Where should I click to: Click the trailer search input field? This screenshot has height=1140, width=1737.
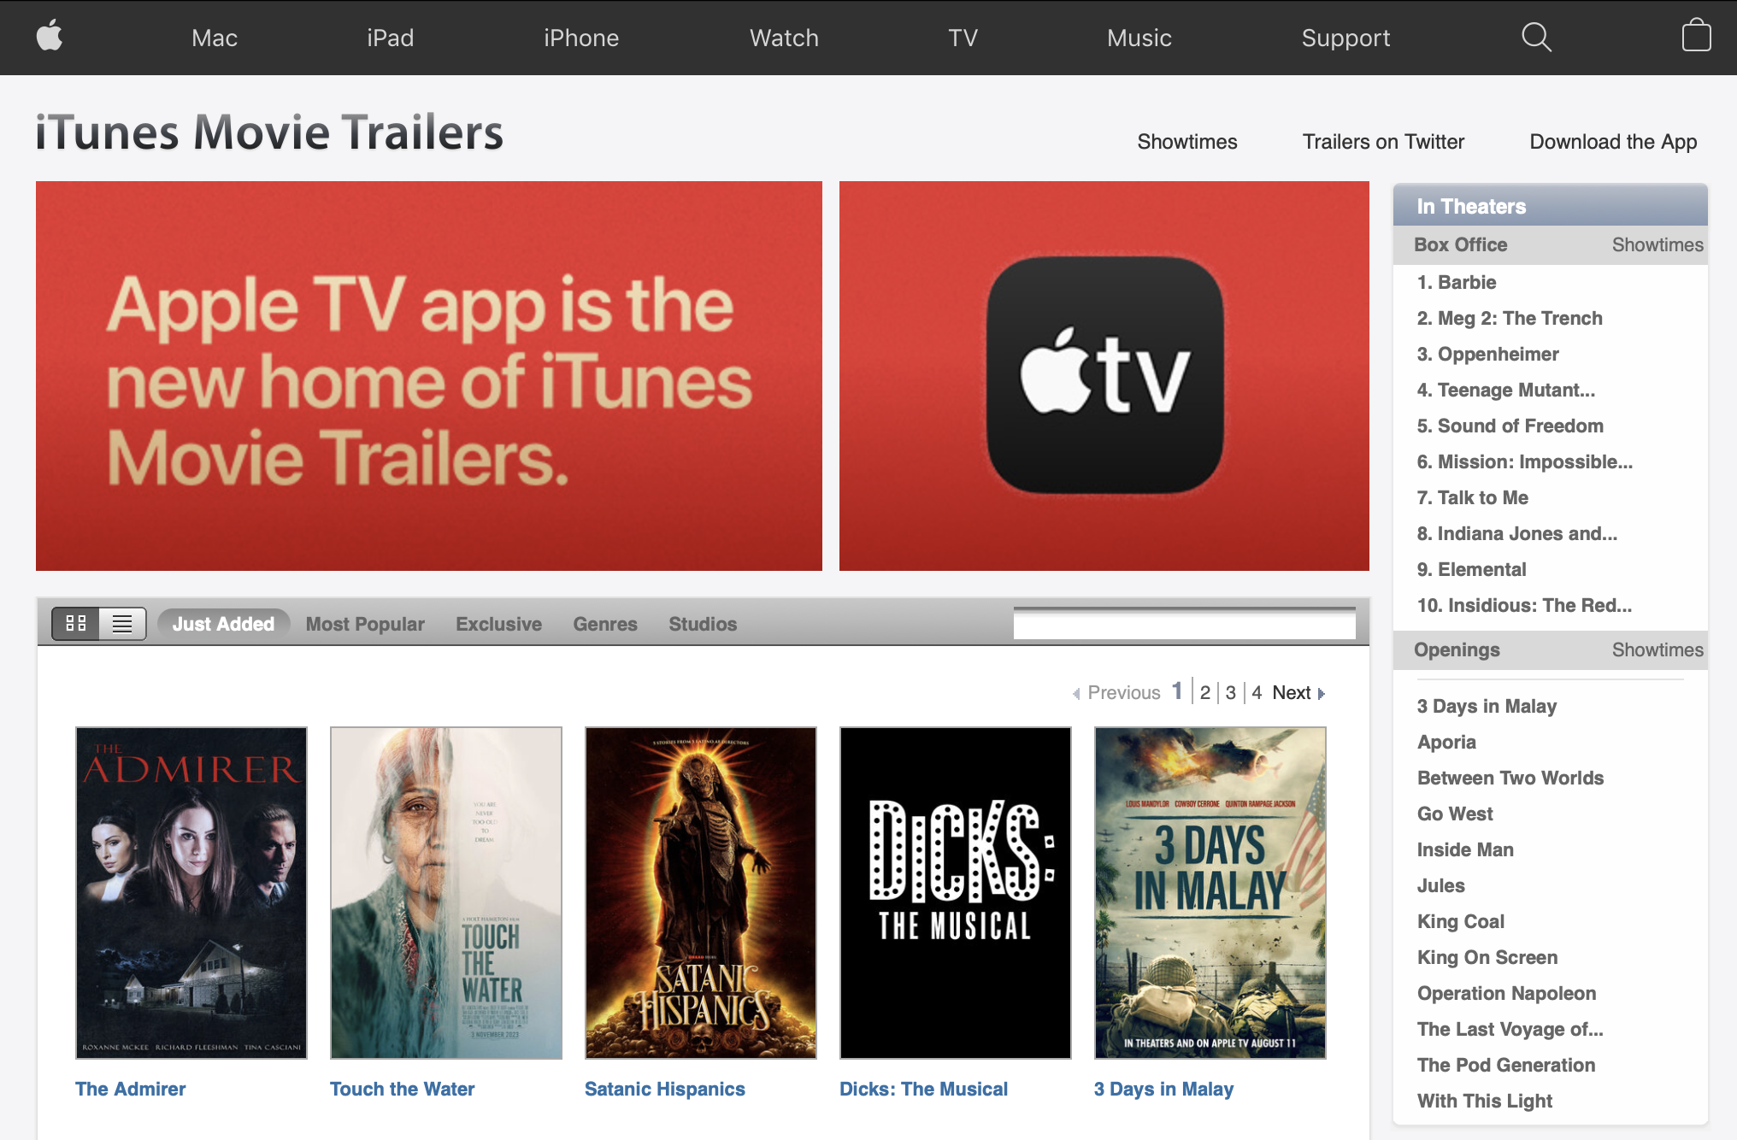(1184, 625)
